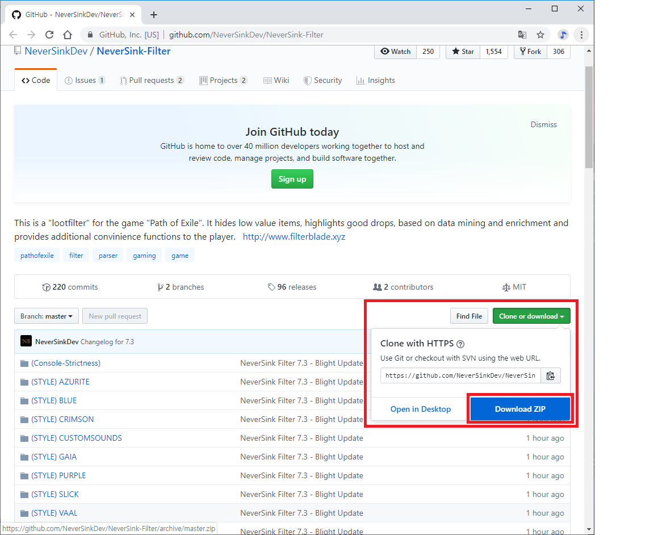Open the translate page icon
The image size is (654, 535).
522,35
